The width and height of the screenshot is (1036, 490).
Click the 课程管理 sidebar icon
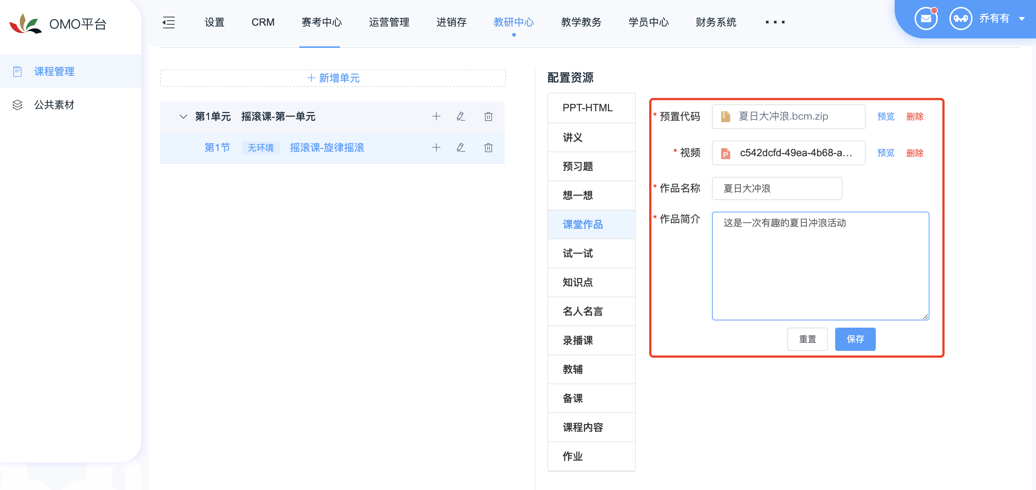pyautogui.click(x=18, y=71)
